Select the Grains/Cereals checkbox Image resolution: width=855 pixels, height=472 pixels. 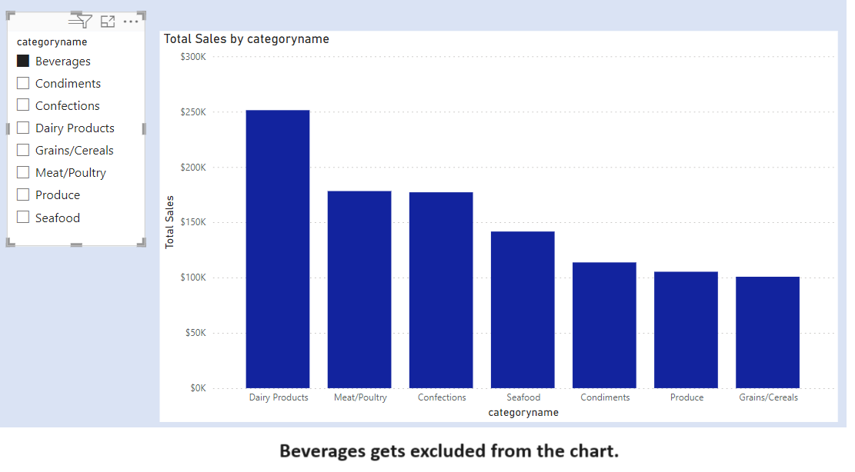click(23, 150)
